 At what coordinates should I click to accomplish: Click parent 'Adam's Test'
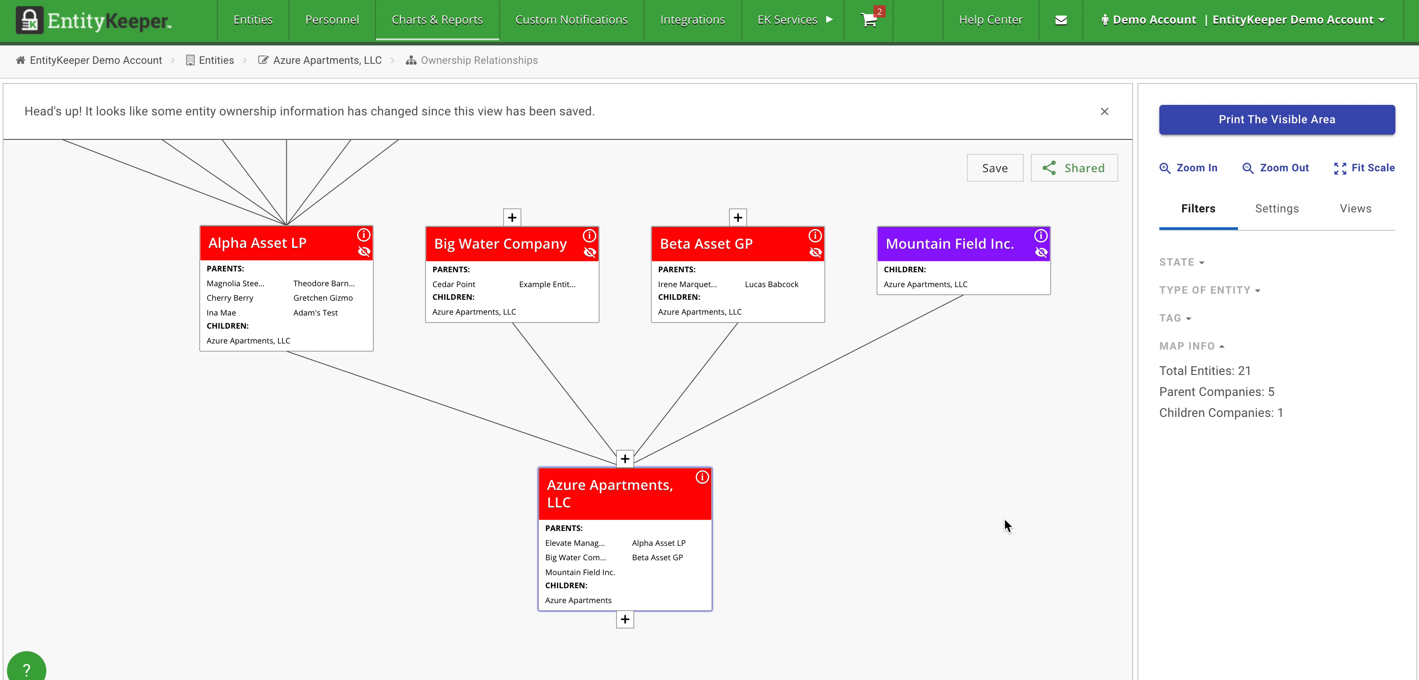316,313
